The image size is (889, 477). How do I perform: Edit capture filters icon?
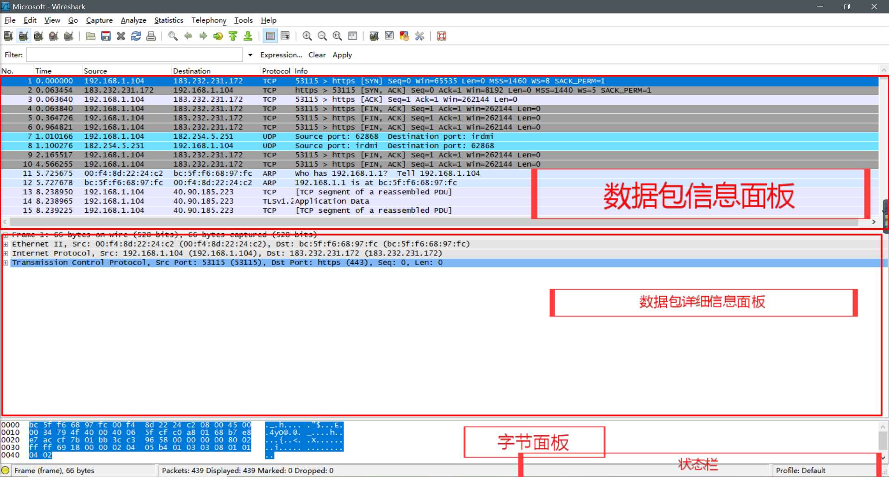point(374,36)
